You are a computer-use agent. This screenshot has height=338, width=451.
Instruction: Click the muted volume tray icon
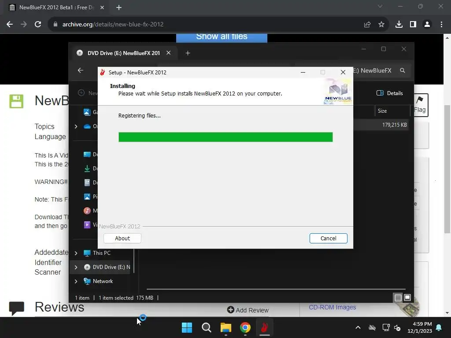point(397,327)
